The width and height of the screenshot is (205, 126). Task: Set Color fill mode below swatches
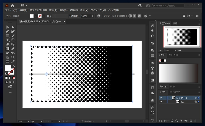(x=6, y=78)
